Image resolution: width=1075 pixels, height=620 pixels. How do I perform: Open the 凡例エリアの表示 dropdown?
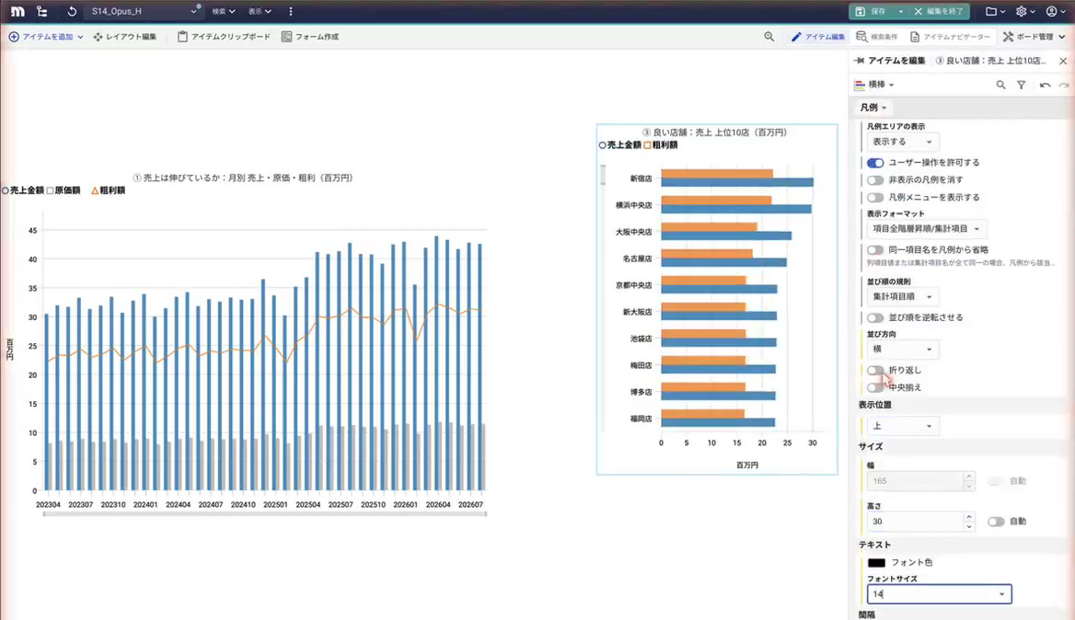[x=902, y=142]
